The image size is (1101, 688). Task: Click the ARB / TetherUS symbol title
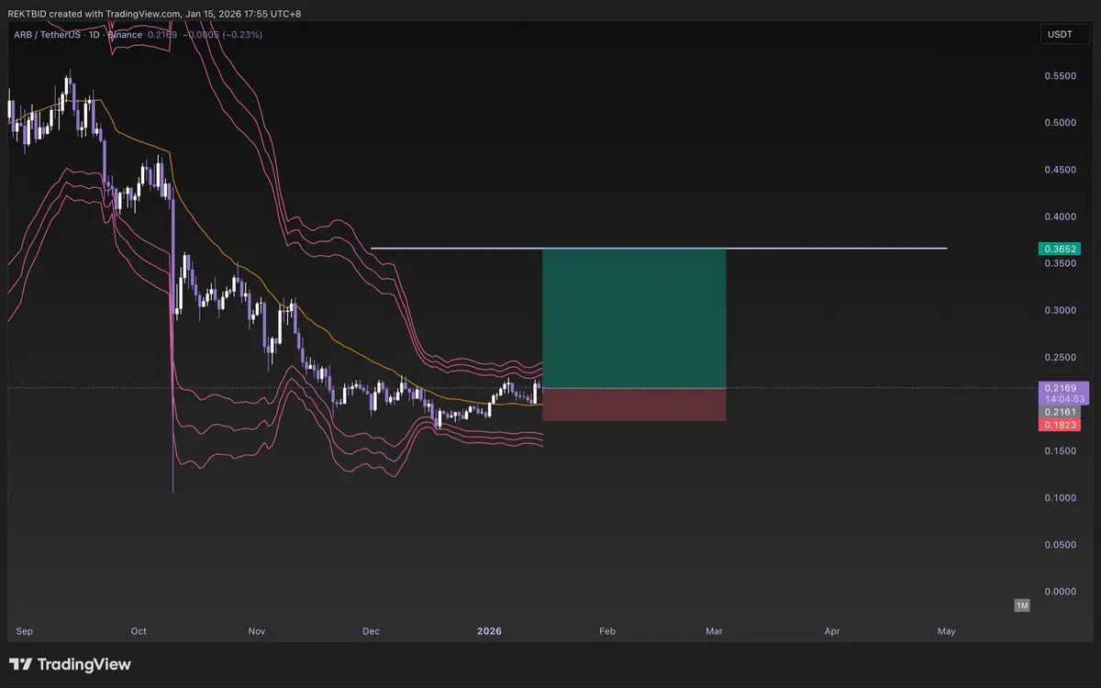(49, 35)
